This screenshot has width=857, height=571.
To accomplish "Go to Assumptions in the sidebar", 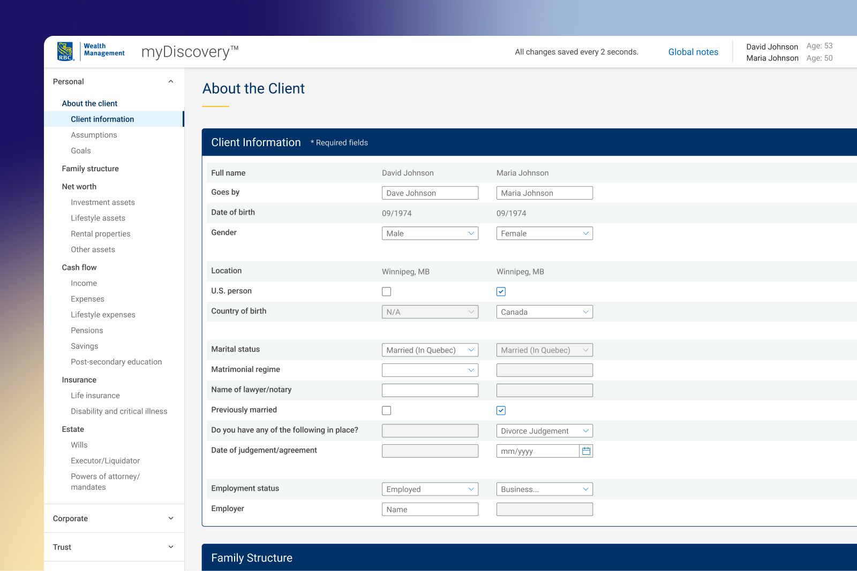I will coord(94,135).
